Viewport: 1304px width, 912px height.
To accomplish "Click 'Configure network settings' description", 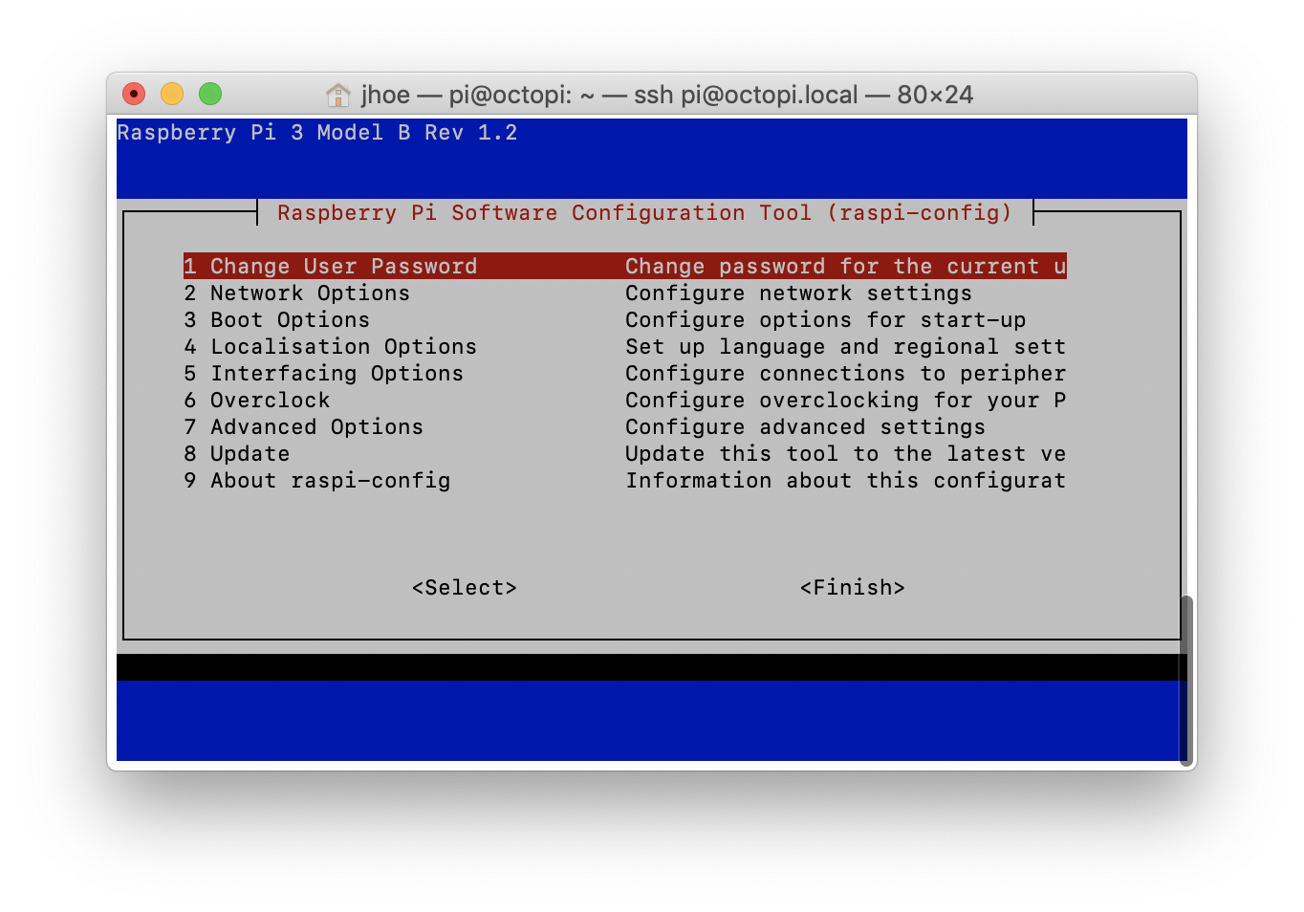I will click(x=798, y=293).
